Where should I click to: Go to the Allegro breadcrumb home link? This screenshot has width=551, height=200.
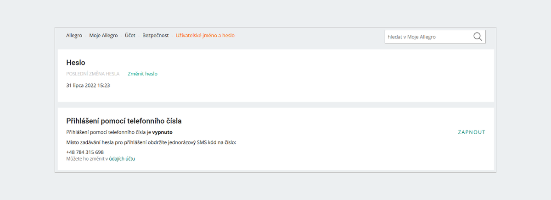74,35
